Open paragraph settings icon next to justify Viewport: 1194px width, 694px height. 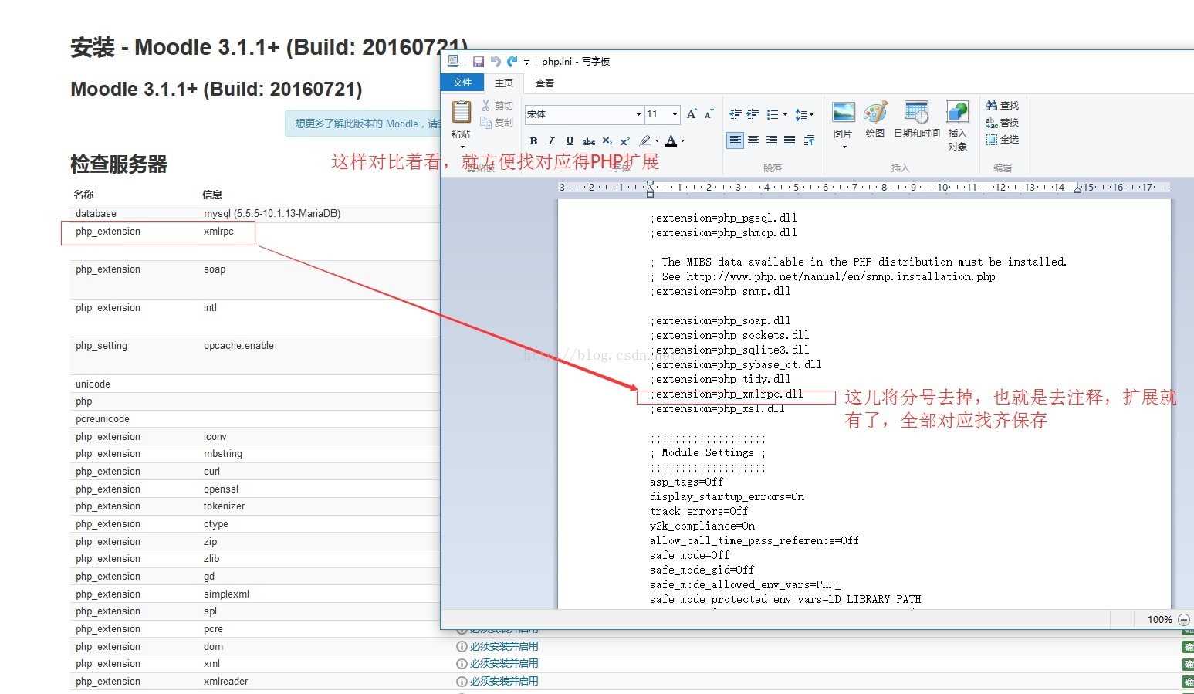click(x=809, y=140)
